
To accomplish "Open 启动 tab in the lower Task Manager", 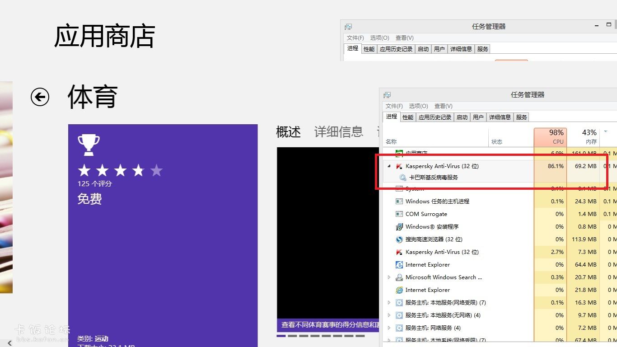I will (x=462, y=117).
